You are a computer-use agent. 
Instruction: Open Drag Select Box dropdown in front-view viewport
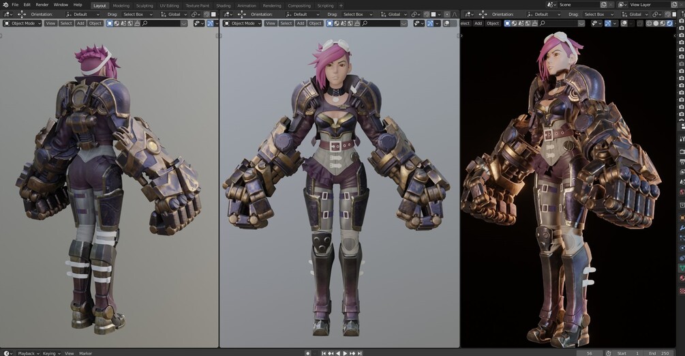click(359, 14)
